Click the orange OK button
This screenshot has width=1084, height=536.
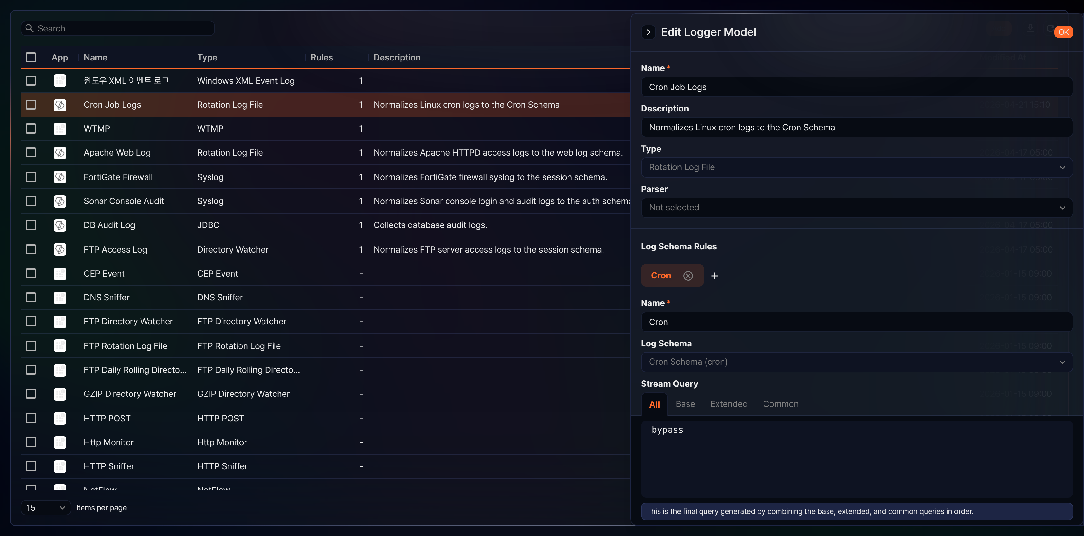pos(1064,32)
